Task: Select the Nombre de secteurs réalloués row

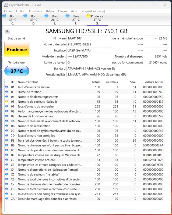Action: (84, 102)
